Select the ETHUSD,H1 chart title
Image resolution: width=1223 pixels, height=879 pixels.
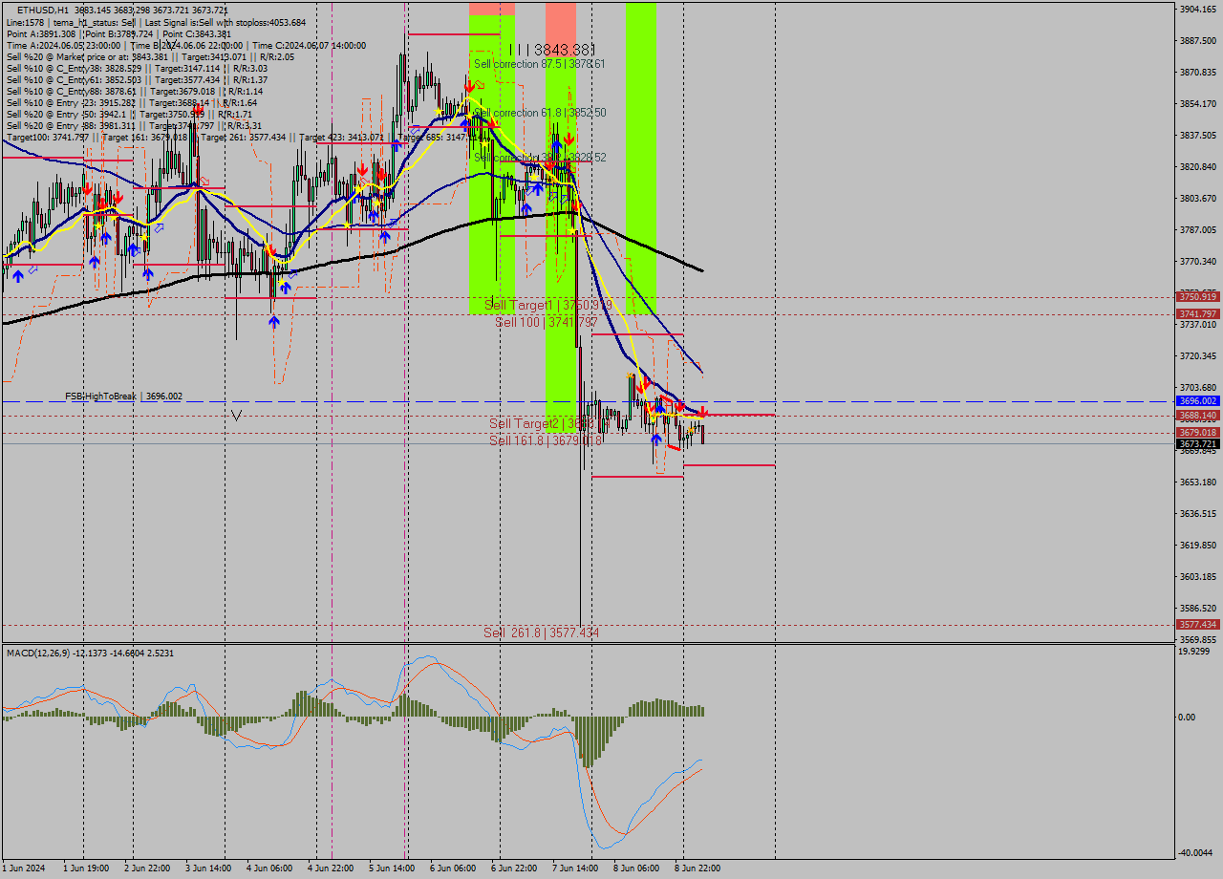coord(42,10)
